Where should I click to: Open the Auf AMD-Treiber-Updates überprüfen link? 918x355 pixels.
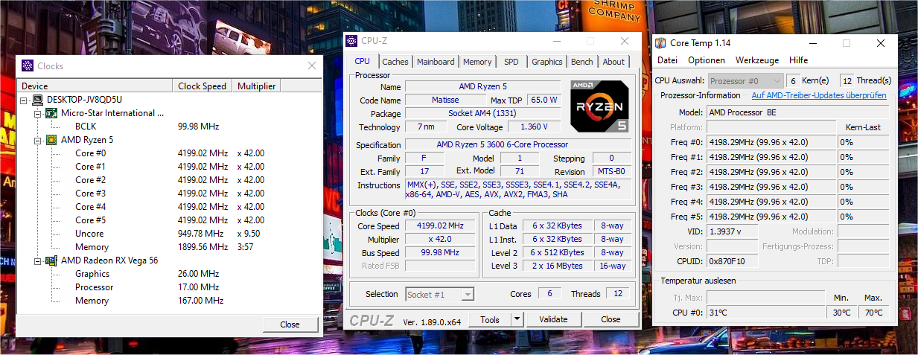(x=819, y=95)
